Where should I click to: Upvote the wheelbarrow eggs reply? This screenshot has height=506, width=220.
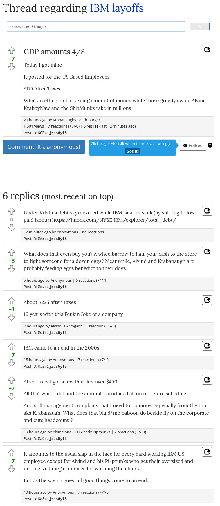12,252
